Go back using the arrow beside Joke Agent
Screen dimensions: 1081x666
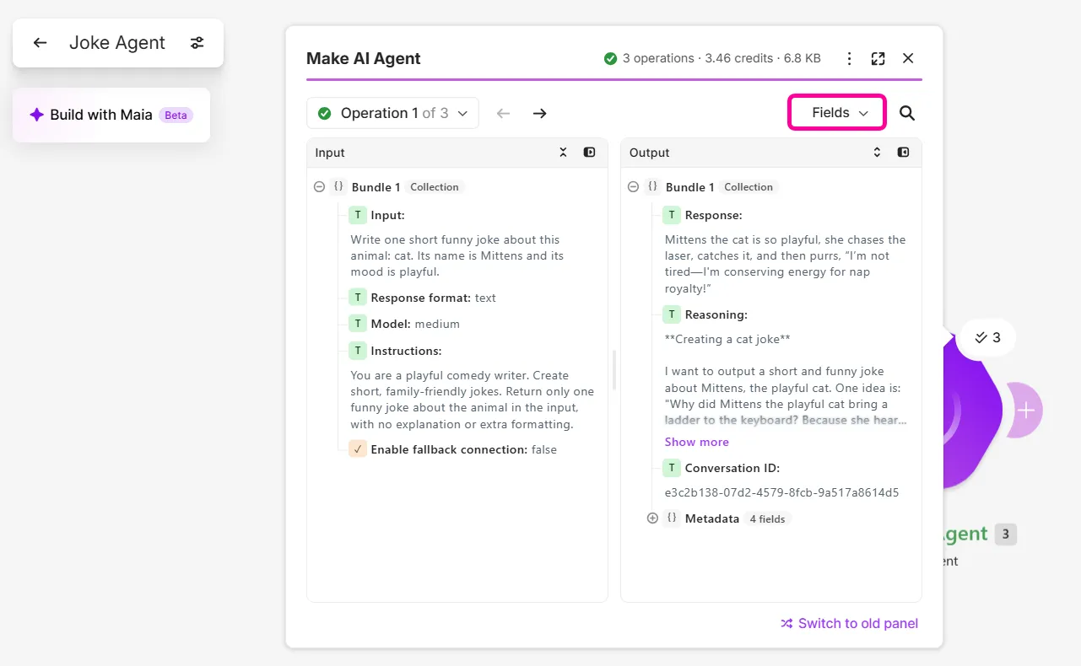pyautogui.click(x=40, y=43)
